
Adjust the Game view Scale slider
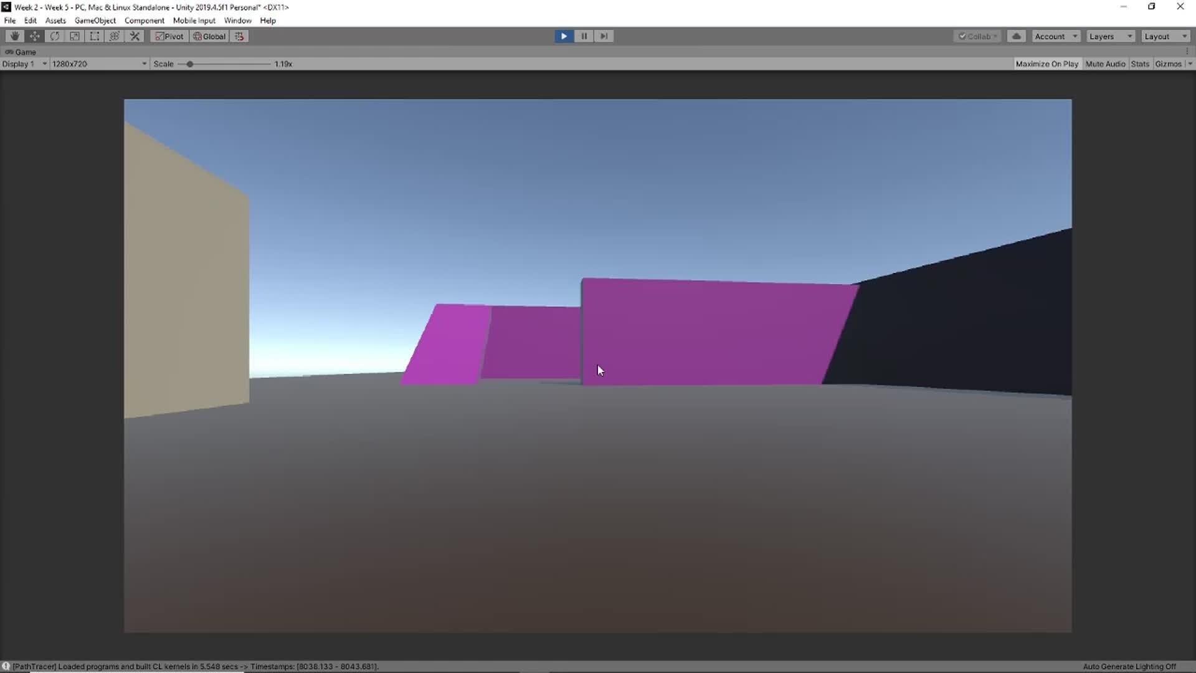tap(190, 64)
